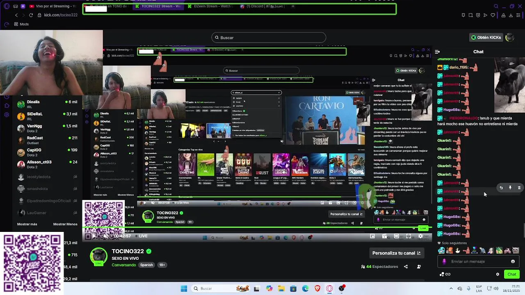This screenshot has height=295, width=525.
Task: Open the VanNgg channel in sidebar
Action: pyautogui.click(x=47, y=128)
